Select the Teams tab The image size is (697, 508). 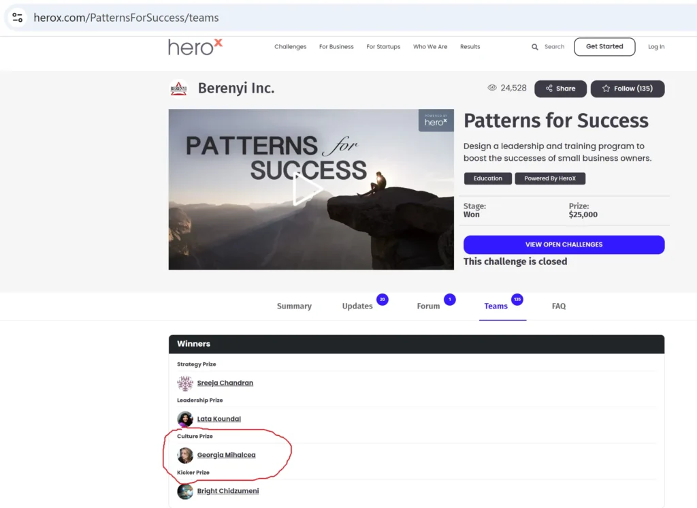[x=496, y=306]
